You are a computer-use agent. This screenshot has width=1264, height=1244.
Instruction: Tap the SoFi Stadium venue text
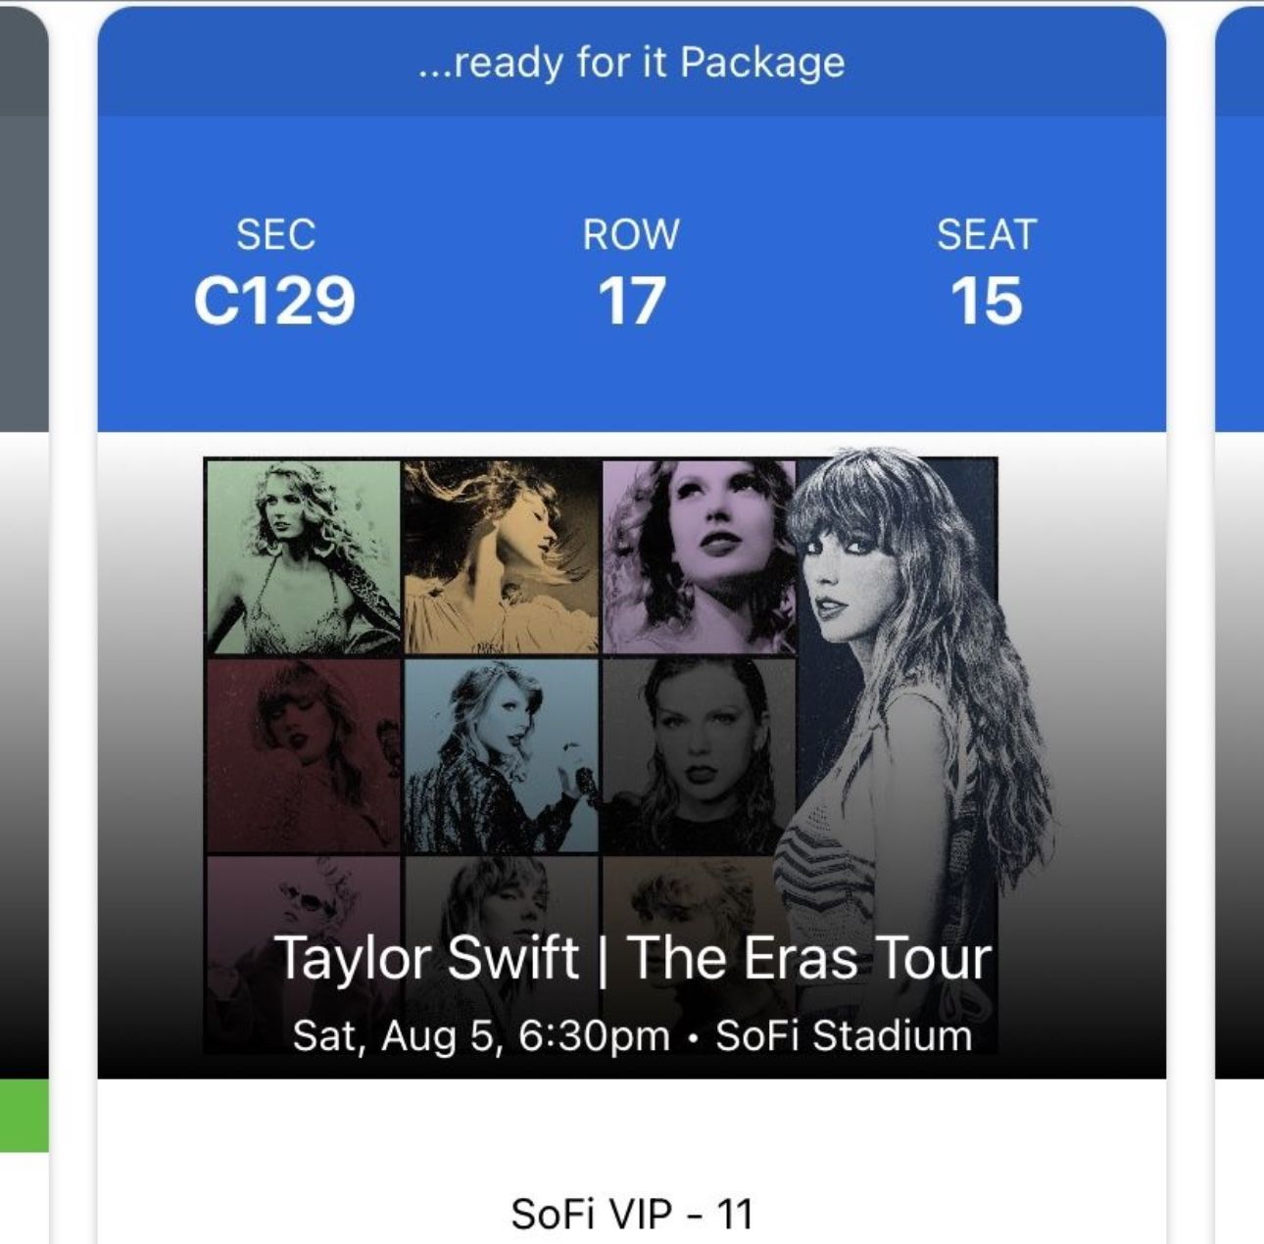(x=844, y=1035)
